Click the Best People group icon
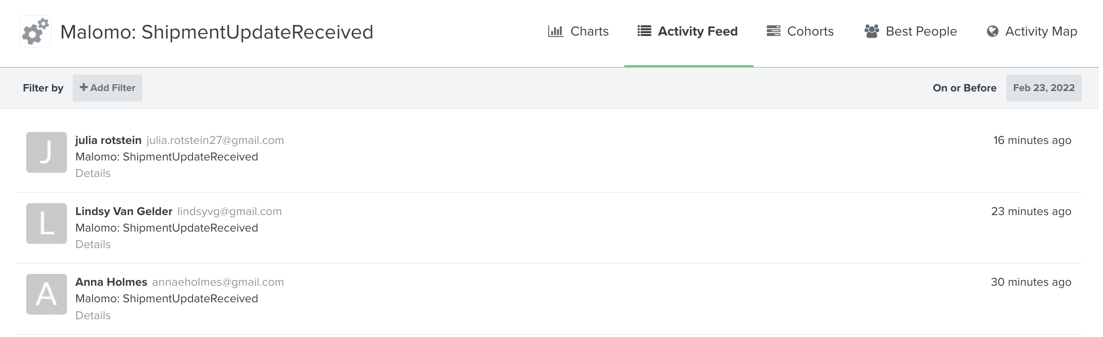 click(871, 31)
